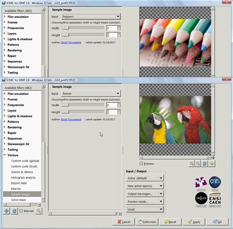Expand Frames in the parrots-preview window
This screenshot has width=233, height=229.
4,99
